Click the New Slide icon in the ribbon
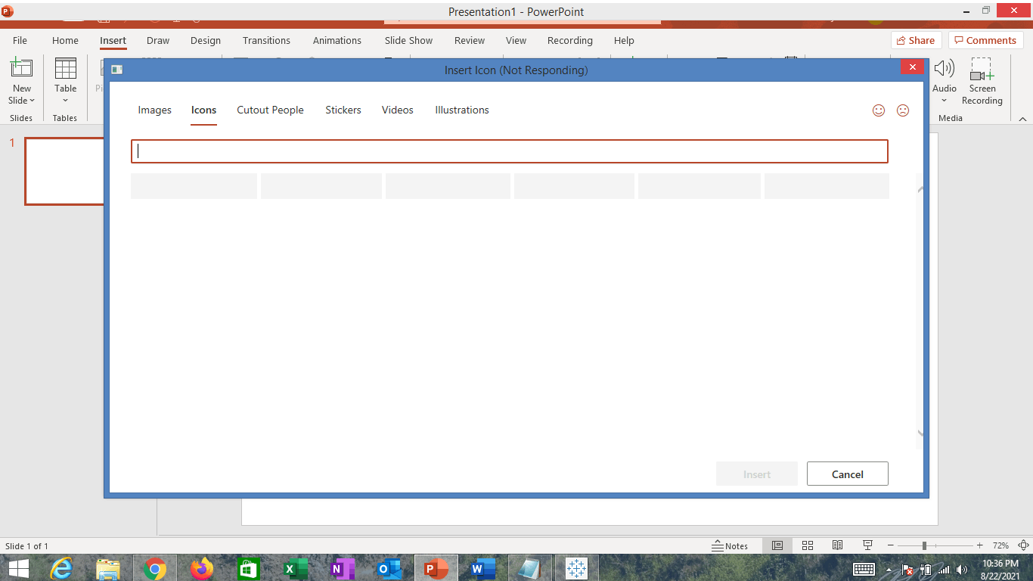The height and width of the screenshot is (581, 1033). click(x=21, y=68)
